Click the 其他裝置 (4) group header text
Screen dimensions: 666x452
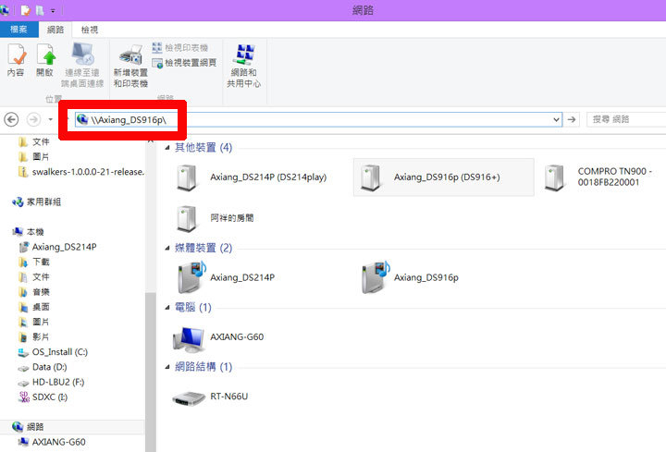click(x=203, y=147)
